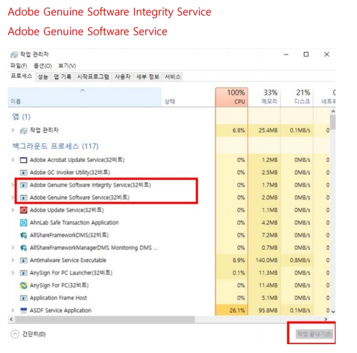This screenshot has height=353, width=357.
Task: Switch to the 사용자 tab
Action: point(122,77)
